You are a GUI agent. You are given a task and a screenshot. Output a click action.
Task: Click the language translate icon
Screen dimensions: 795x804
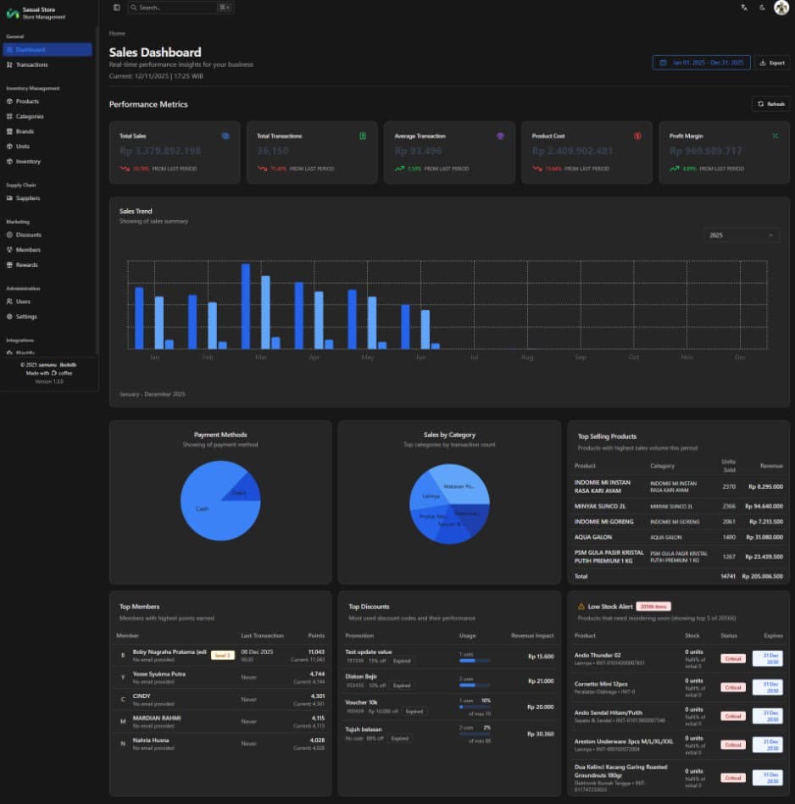tap(743, 8)
